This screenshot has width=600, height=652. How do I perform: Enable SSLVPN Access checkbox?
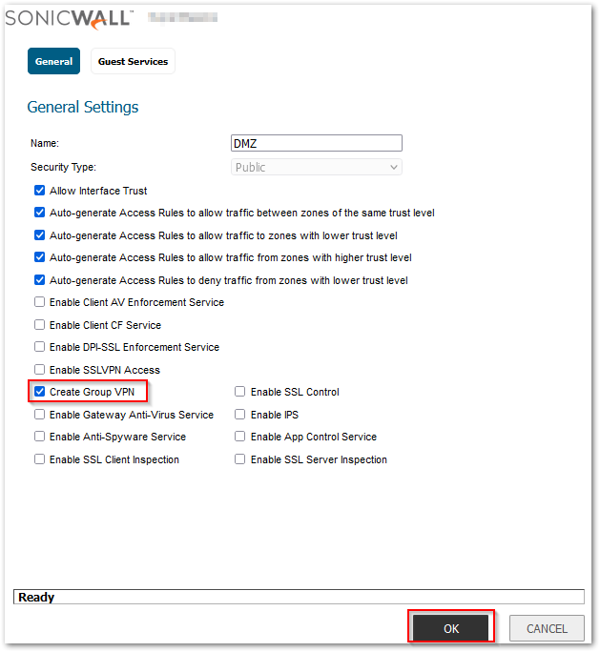[x=40, y=370]
